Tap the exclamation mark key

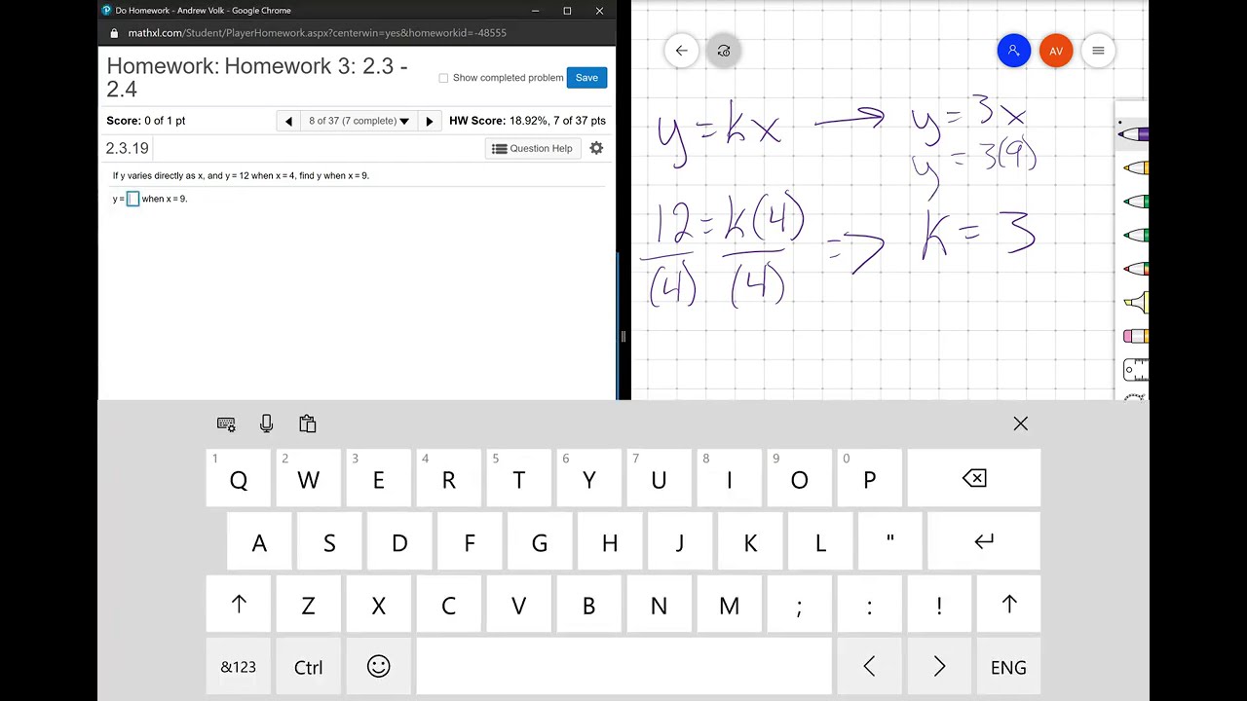coord(939,605)
